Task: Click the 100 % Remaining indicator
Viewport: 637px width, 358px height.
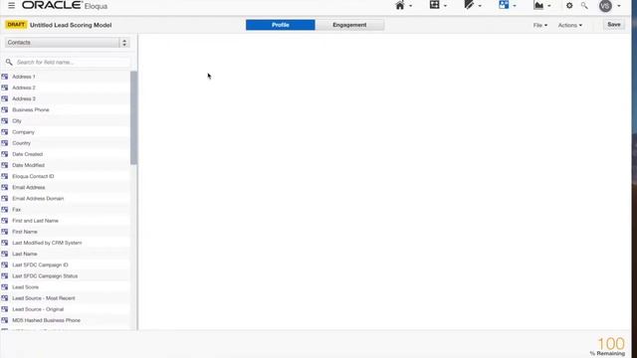Action: (608, 347)
